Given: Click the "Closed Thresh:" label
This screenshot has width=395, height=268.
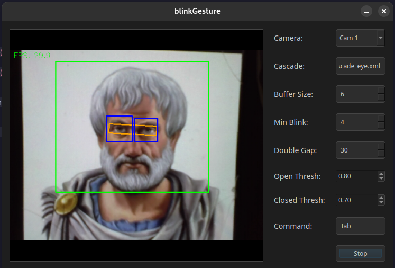Looking at the screenshot, I should pyautogui.click(x=299, y=200).
